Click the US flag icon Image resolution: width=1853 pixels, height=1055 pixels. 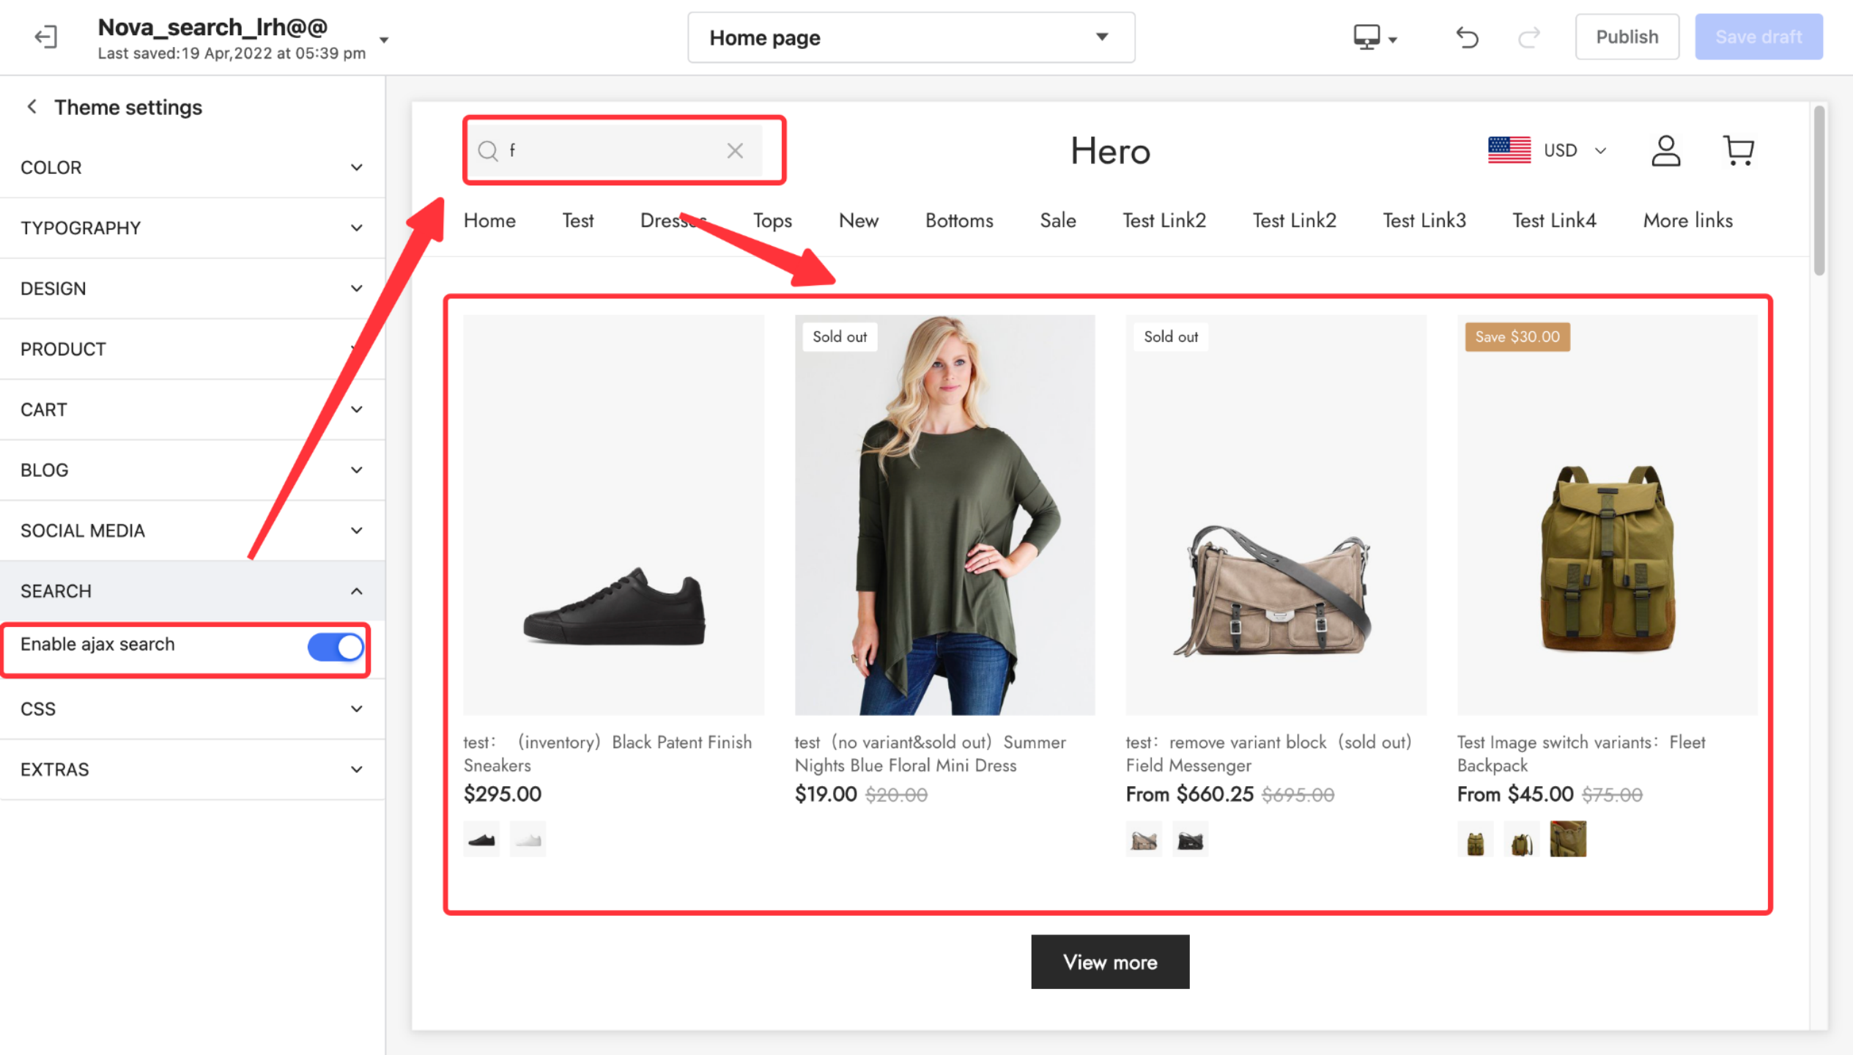[x=1509, y=150]
